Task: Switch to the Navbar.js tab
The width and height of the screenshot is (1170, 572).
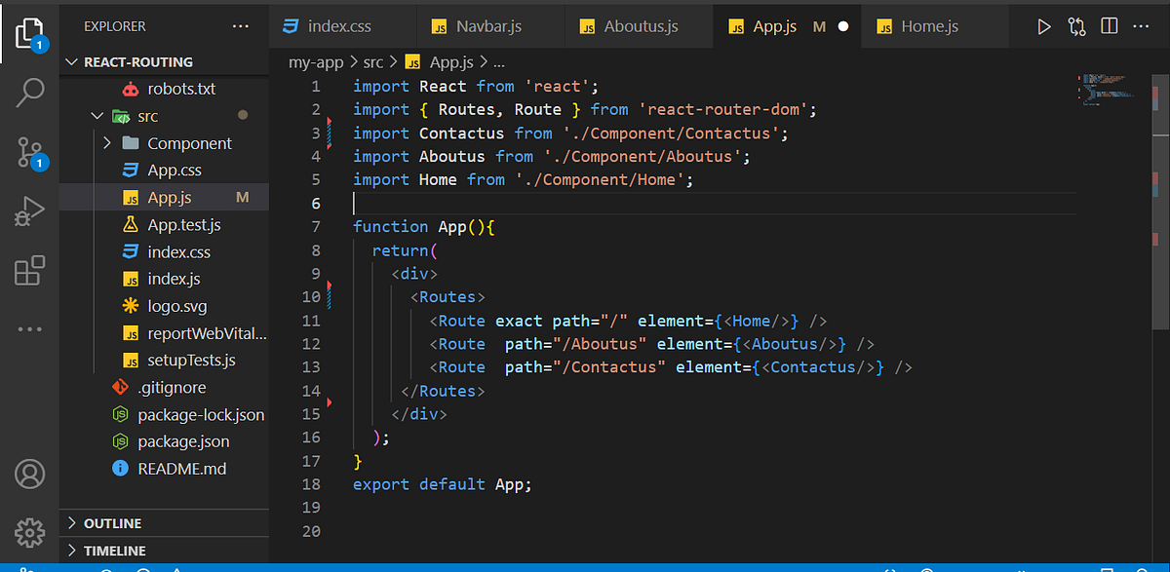Action: tap(490, 26)
